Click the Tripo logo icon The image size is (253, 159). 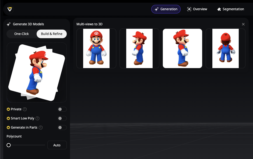tap(10, 9)
